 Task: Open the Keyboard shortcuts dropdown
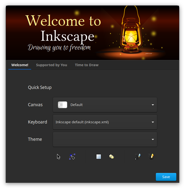[105, 122]
